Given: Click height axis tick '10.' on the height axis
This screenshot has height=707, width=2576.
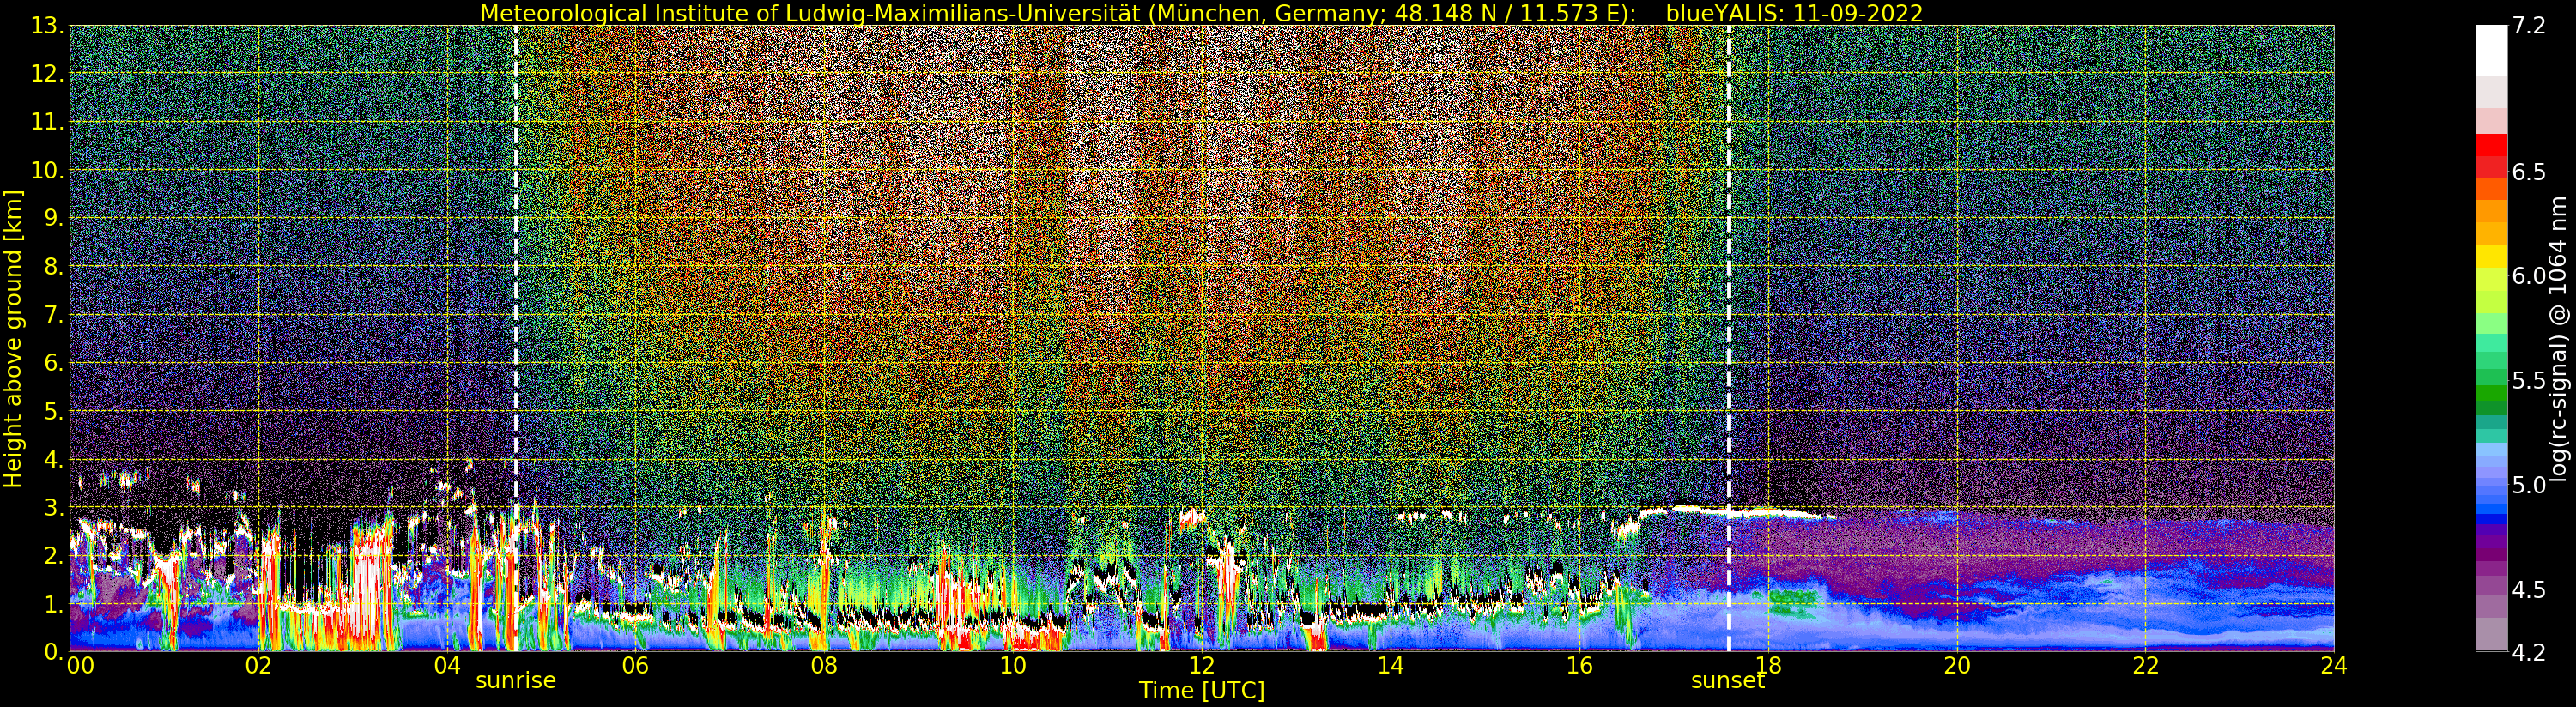Looking at the screenshot, I should coord(48,171).
